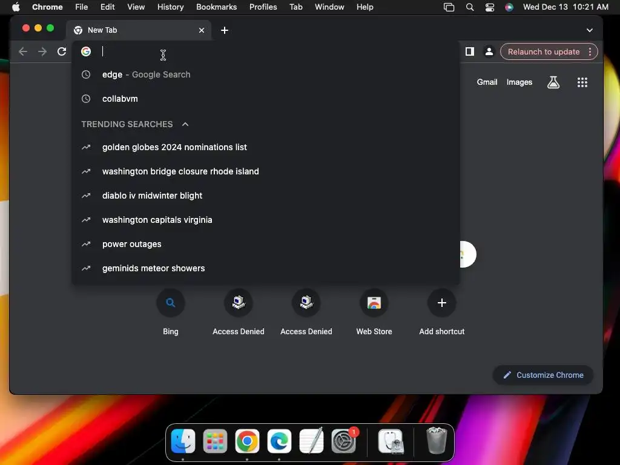Open Disk Utility from the Dock

[x=391, y=441]
